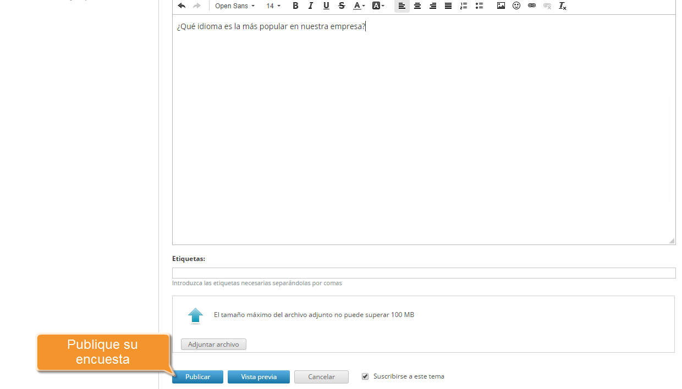This screenshot has width=682, height=389.
Task: Click the blue upload arrow icon
Action: tap(195, 316)
